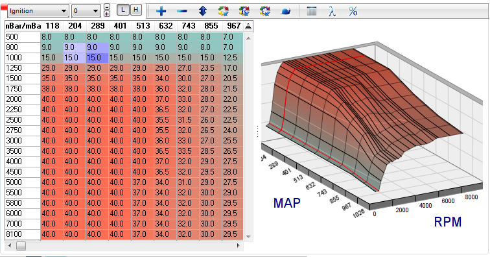Select the 1250 RPM row header
490x257 pixels.
(23, 68)
